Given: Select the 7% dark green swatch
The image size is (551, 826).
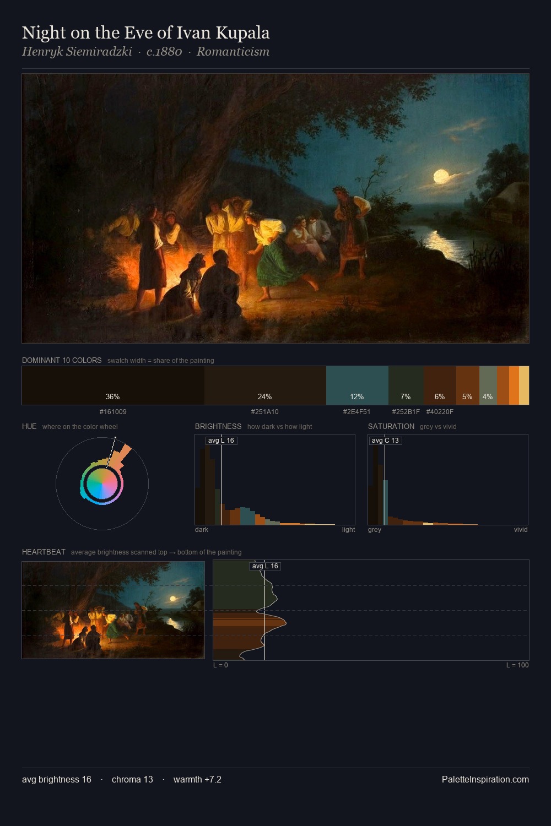Looking at the screenshot, I should pyautogui.click(x=406, y=385).
